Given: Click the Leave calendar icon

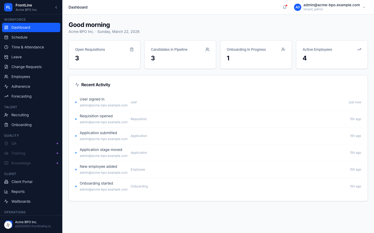Looking at the screenshot, I should (6, 57).
